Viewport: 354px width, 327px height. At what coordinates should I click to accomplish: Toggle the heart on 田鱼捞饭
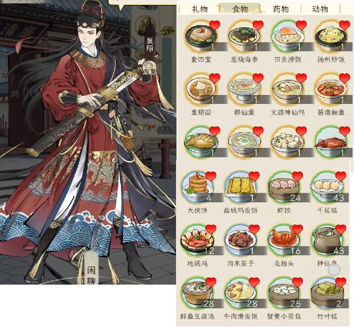301,25
